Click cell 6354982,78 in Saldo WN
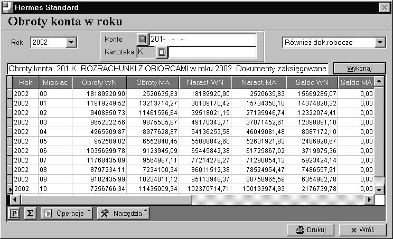 (312, 179)
